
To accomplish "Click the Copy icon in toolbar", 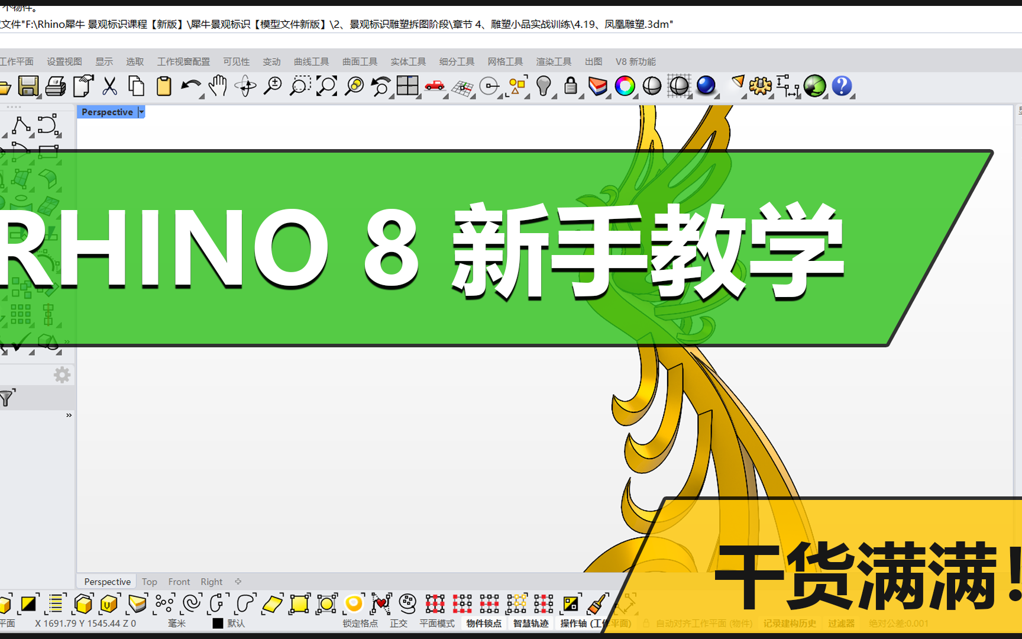I will [x=137, y=86].
